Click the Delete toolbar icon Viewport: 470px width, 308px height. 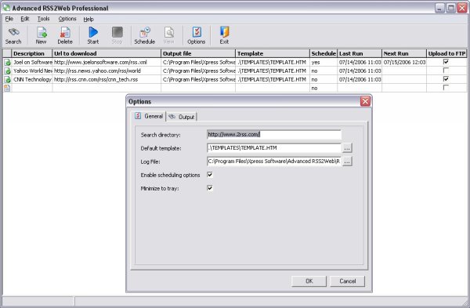65,35
